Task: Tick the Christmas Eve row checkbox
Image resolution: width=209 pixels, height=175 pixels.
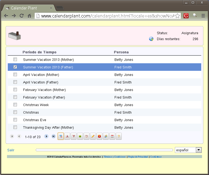Action: point(15,120)
